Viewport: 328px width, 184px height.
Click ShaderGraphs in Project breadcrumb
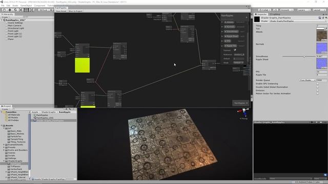(49, 112)
